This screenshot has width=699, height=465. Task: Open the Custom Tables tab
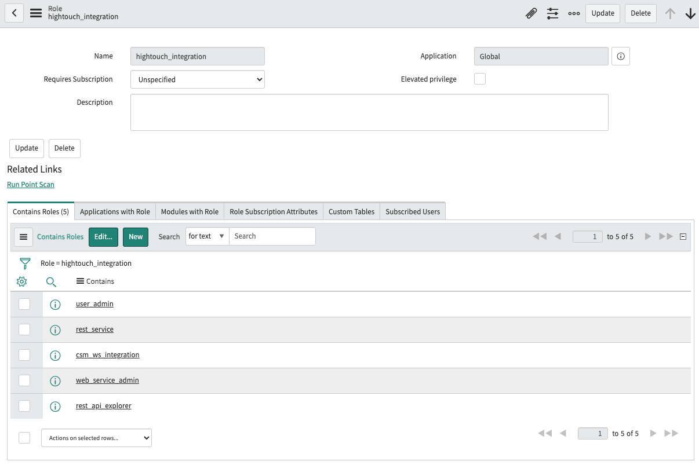351,211
